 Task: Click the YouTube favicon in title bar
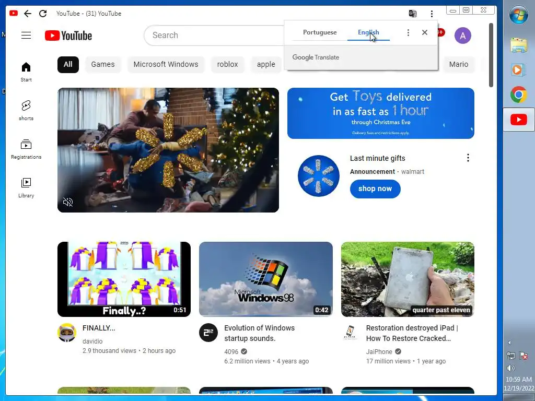pyautogui.click(x=14, y=13)
